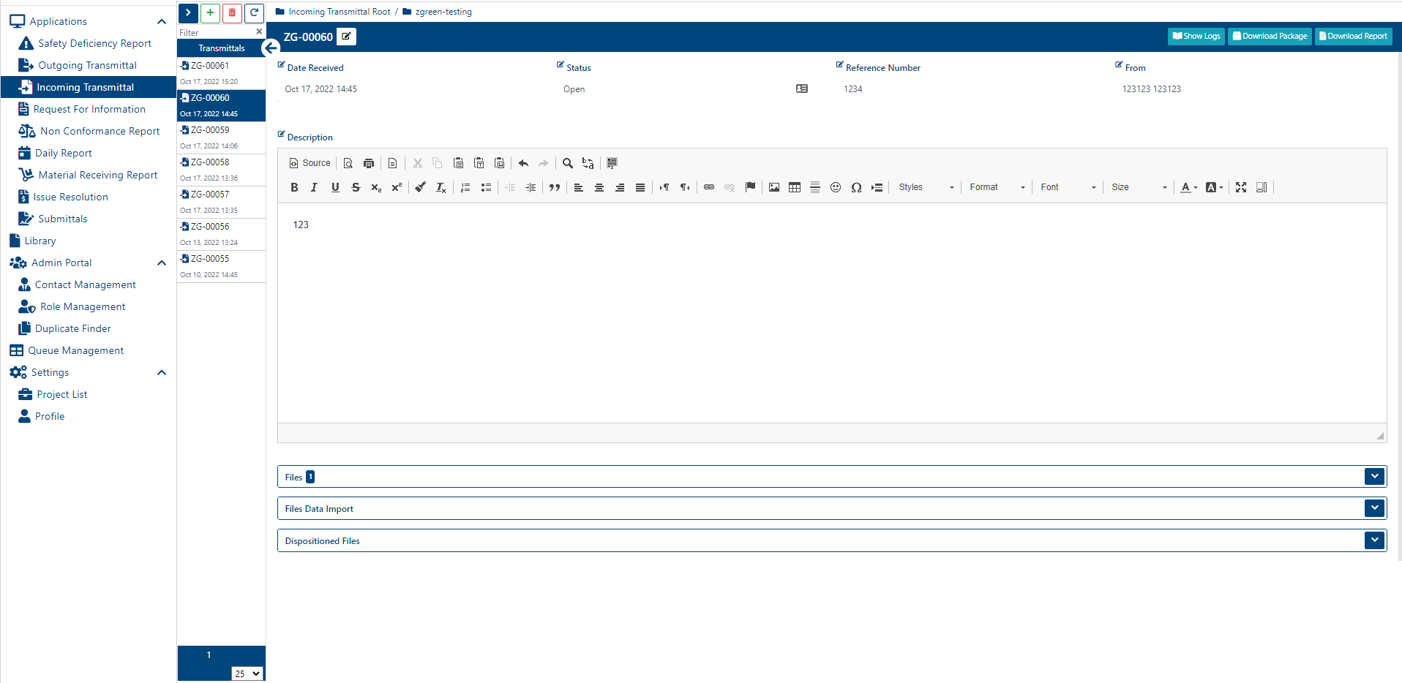The image size is (1402, 683).
Task: Open the Font dropdown
Action: [1068, 187]
